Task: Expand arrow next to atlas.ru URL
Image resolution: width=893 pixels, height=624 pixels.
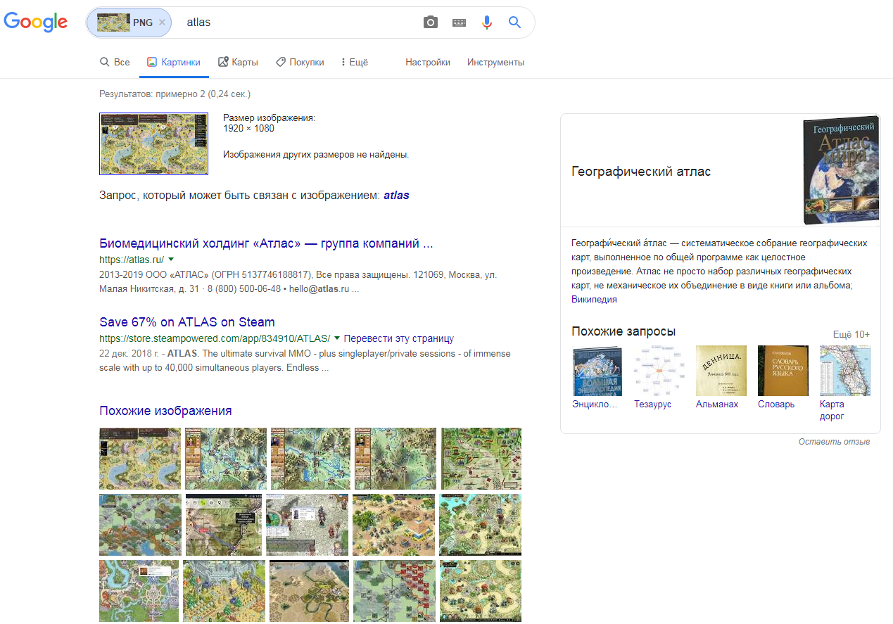Action: click(171, 260)
